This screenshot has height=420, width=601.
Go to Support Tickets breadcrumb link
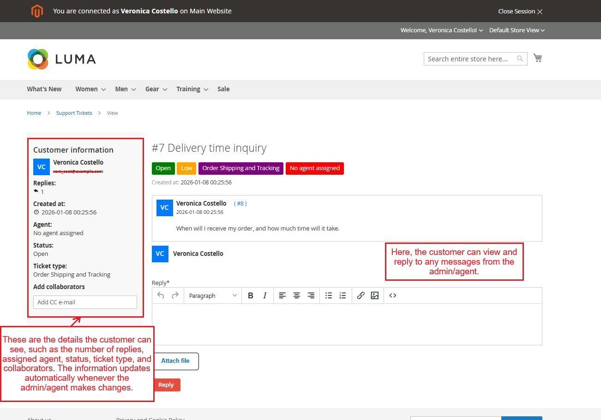(74, 113)
